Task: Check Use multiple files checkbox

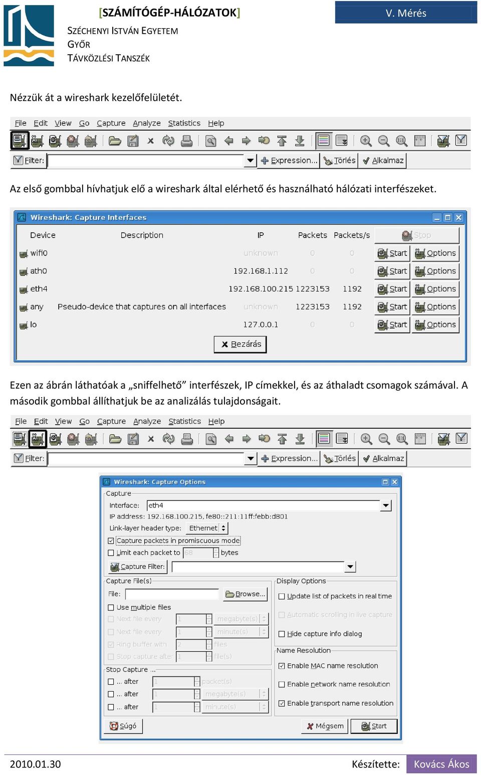Action: [x=111, y=607]
